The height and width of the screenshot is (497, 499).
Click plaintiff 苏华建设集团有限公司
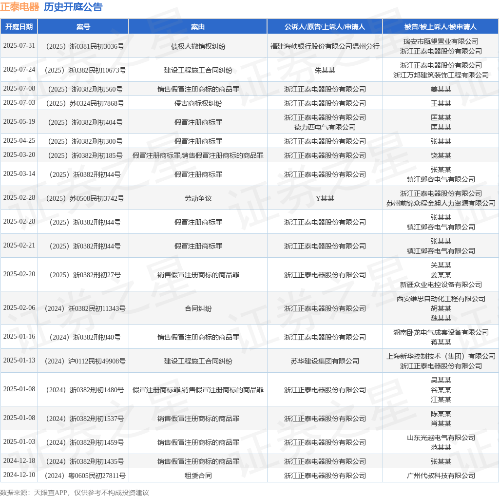point(325,361)
